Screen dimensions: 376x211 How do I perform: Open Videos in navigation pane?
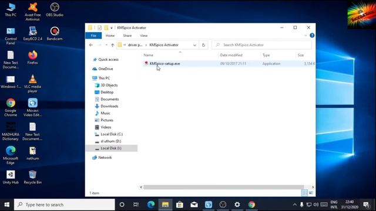pos(106,127)
